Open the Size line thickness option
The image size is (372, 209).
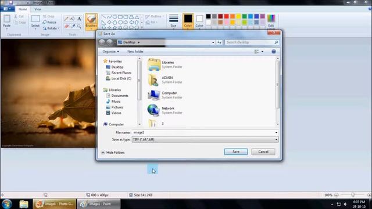pos(173,21)
